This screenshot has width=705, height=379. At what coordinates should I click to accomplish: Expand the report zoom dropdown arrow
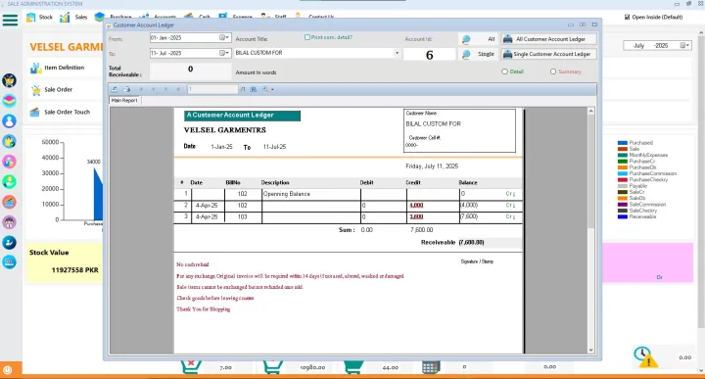coord(272,89)
